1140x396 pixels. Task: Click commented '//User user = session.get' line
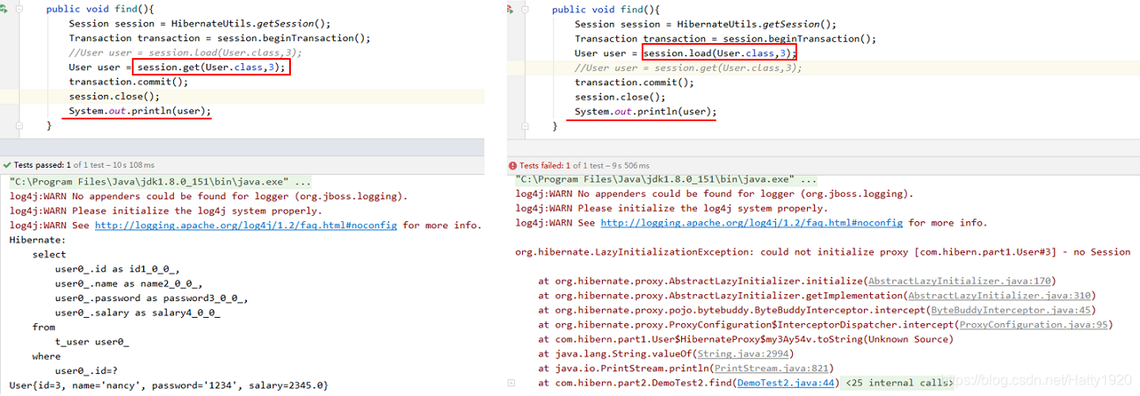[688, 68]
